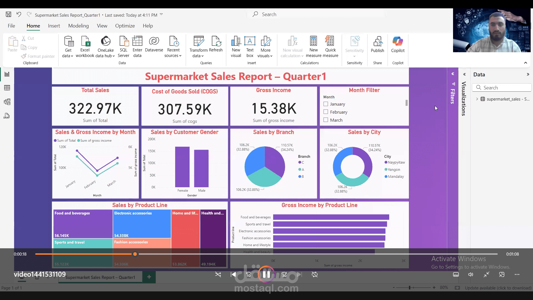Screen dimensions: 533x300
Task: Toggle shuffle in video player
Action: coord(218,275)
